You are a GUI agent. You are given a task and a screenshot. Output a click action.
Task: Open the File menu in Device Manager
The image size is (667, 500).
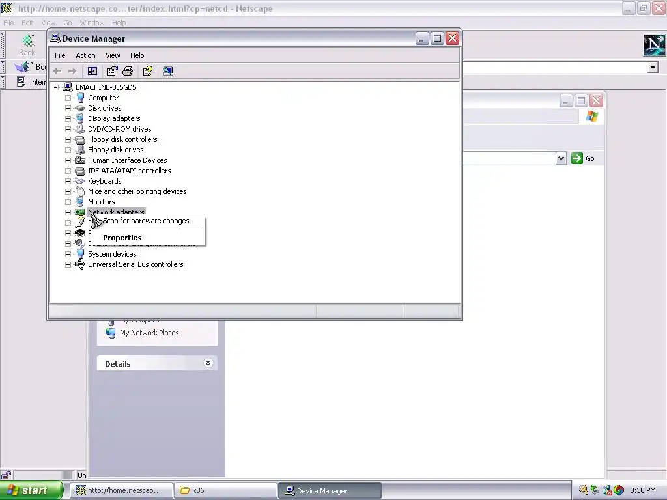(60, 55)
